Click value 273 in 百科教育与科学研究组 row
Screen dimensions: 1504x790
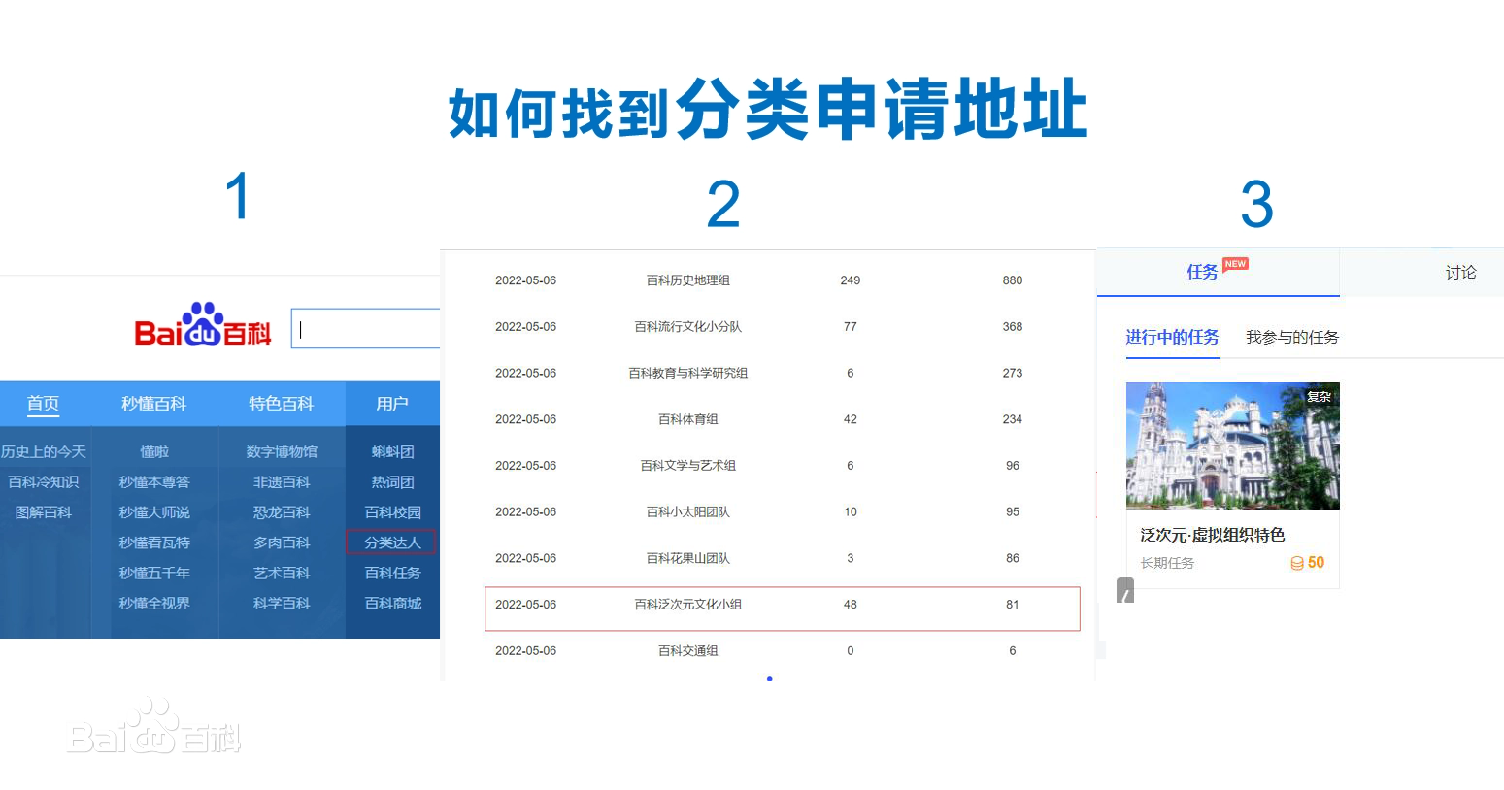point(1013,373)
